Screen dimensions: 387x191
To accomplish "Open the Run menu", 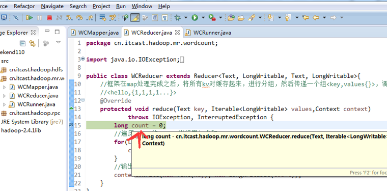I will click(x=121, y=6).
